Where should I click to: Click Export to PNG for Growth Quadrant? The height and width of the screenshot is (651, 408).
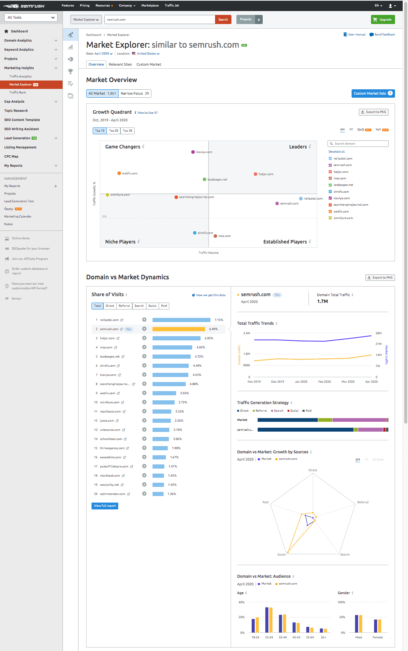374,112
